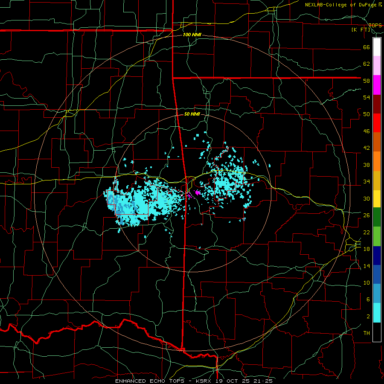Click the KSRX radar site identifier
The height and width of the screenshot is (384, 384).
[204, 381]
